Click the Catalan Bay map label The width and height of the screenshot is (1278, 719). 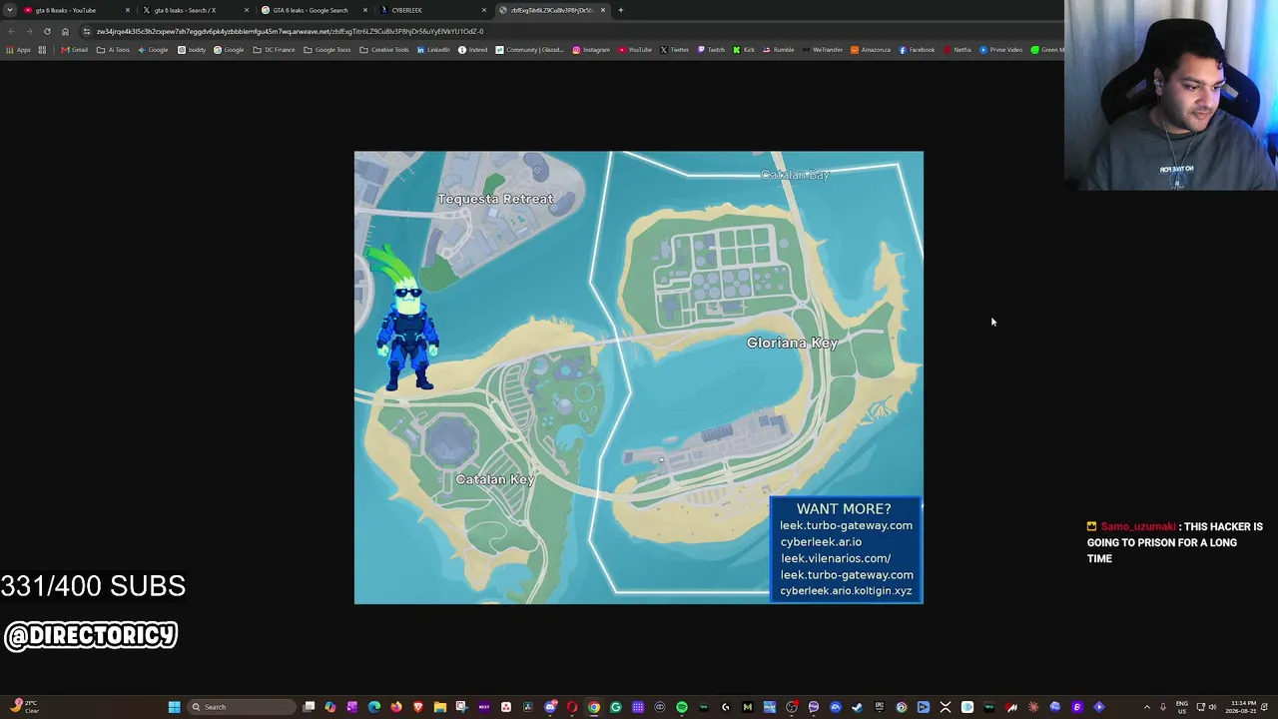point(795,175)
